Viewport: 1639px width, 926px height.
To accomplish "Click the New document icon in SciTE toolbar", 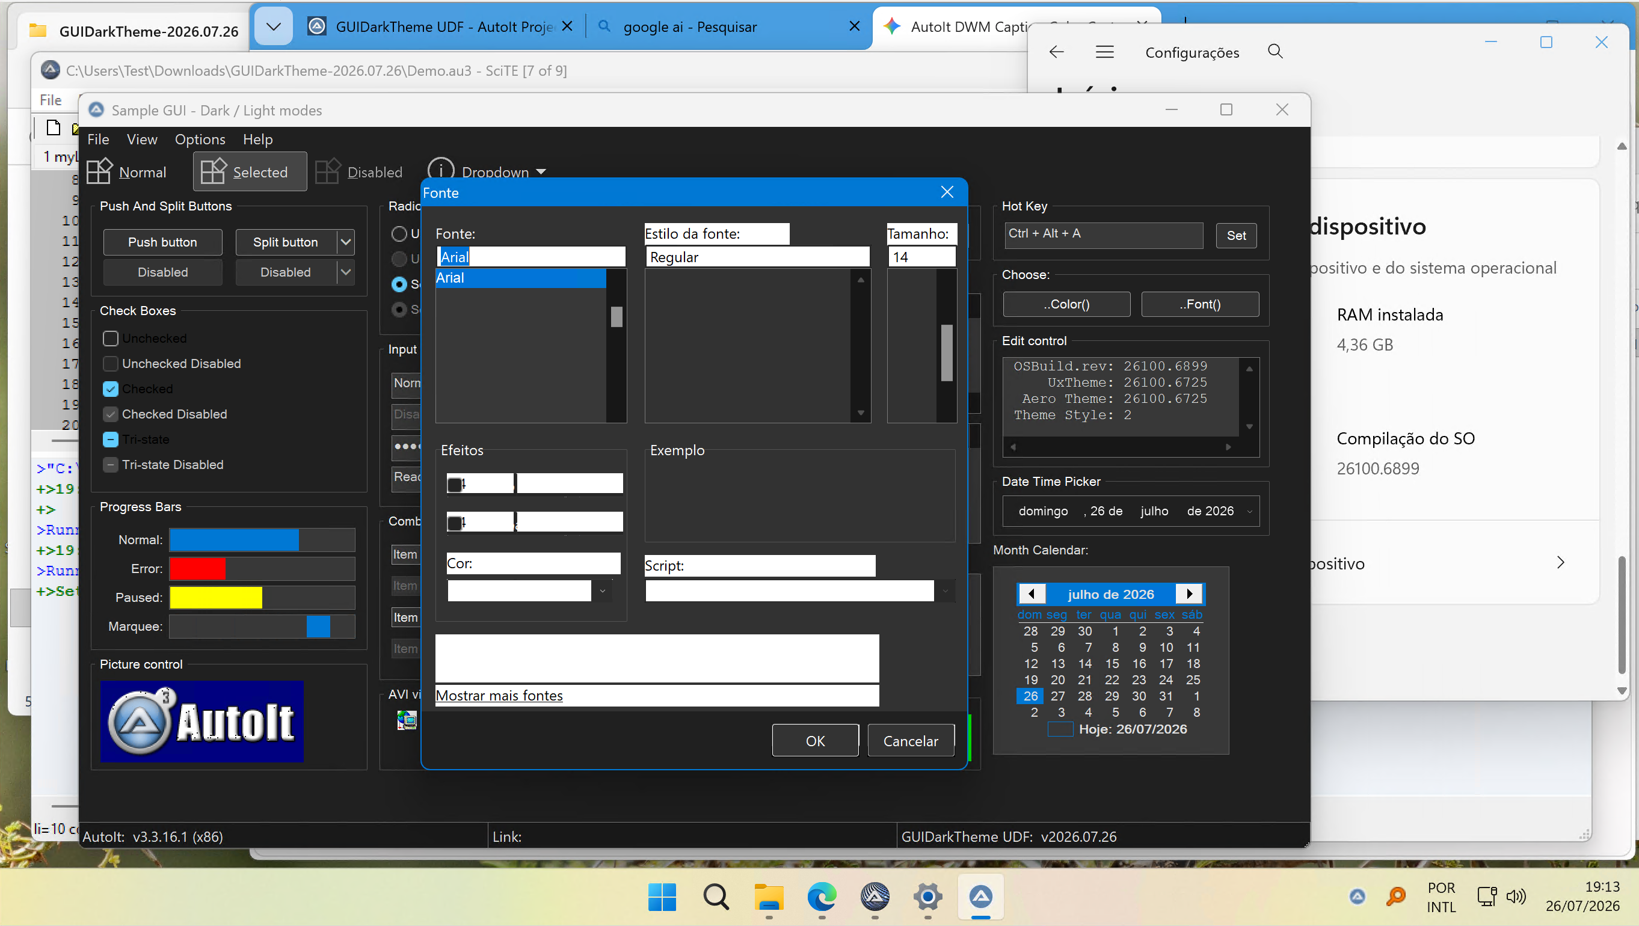I will tap(54, 128).
